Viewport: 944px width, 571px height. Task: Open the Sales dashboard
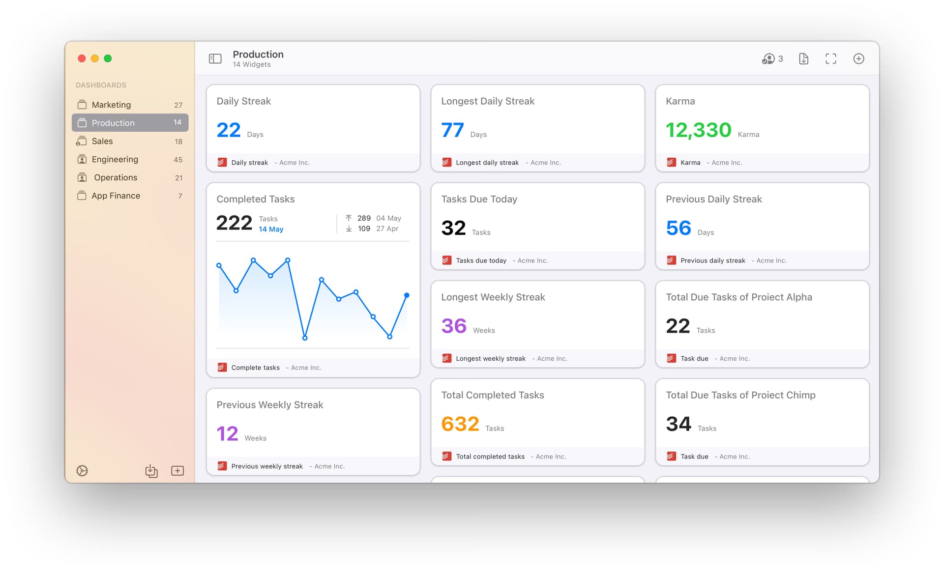[130, 141]
